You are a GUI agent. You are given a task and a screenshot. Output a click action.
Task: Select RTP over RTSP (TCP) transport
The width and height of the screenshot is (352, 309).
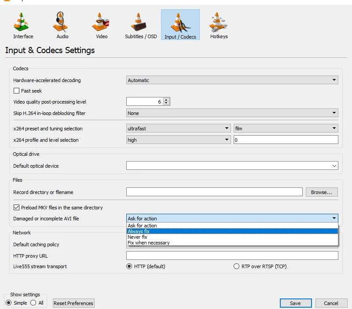coord(236,266)
